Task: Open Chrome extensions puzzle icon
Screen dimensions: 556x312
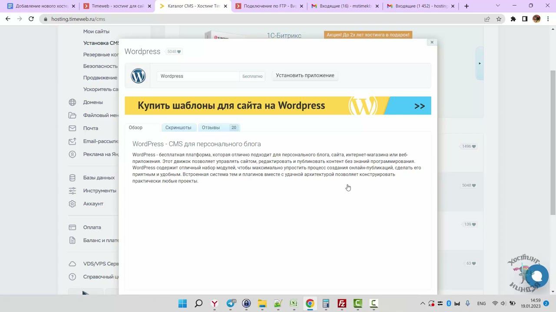Action: point(513,19)
